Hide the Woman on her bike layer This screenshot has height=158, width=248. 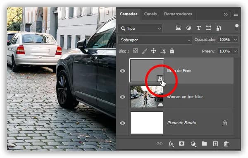click(x=122, y=97)
